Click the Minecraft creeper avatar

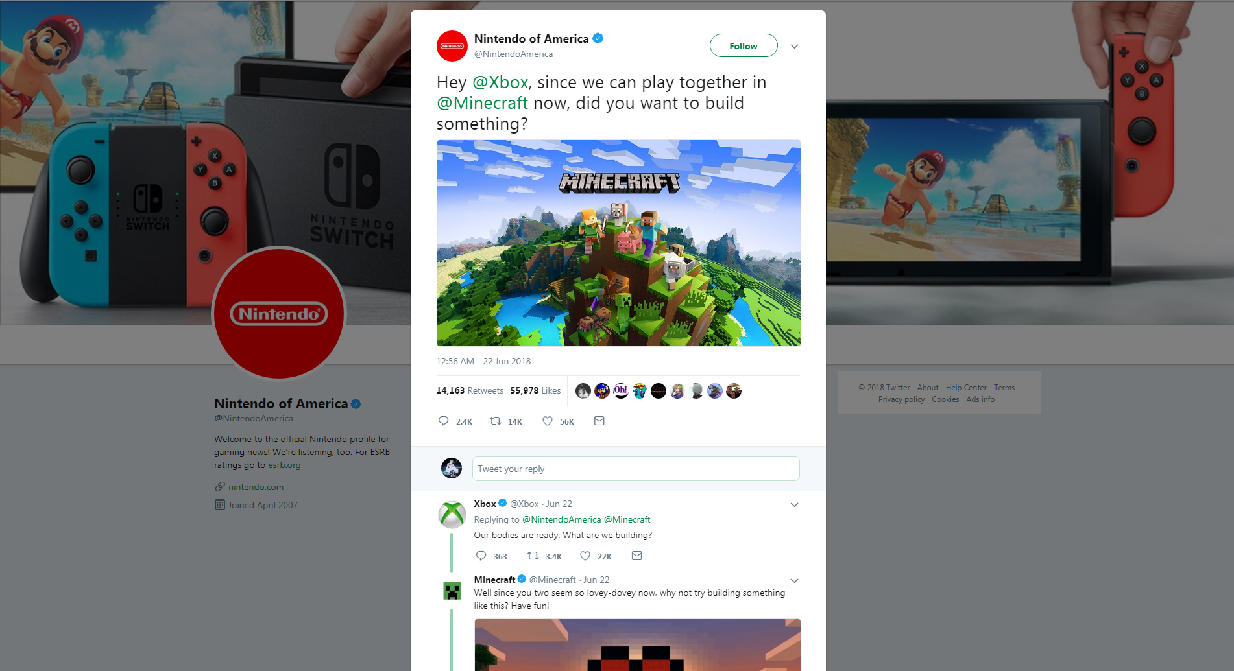[452, 591]
